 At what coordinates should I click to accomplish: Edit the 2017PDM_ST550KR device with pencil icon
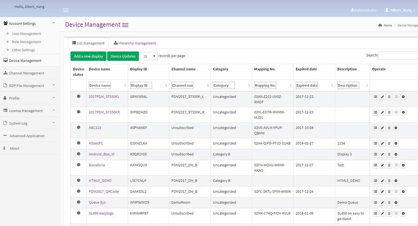(x=382, y=112)
